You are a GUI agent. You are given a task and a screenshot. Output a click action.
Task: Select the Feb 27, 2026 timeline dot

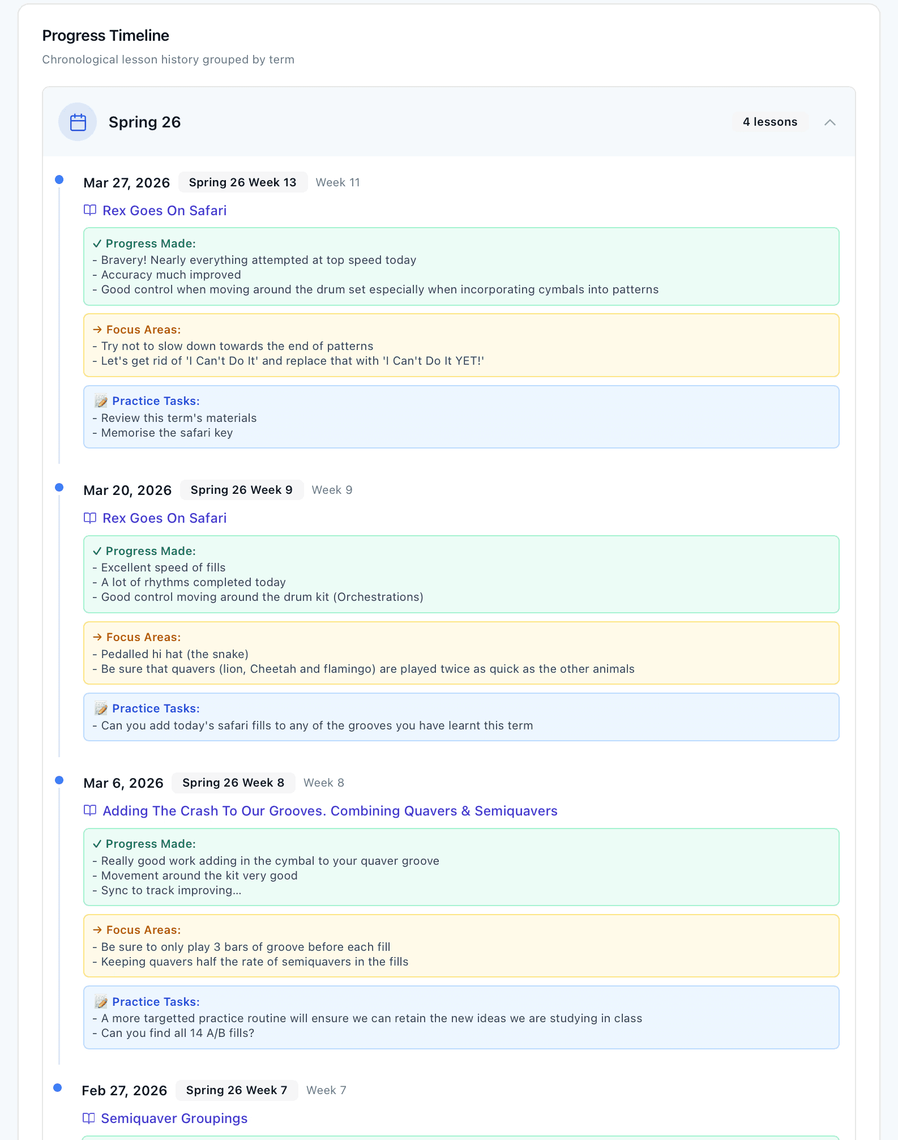point(57,1087)
